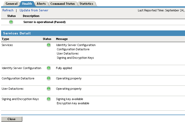Image resolution: width=185 pixels, height=122 pixels.
Task: Click Signing and Encryption Keys status icon
Action: 49,99
